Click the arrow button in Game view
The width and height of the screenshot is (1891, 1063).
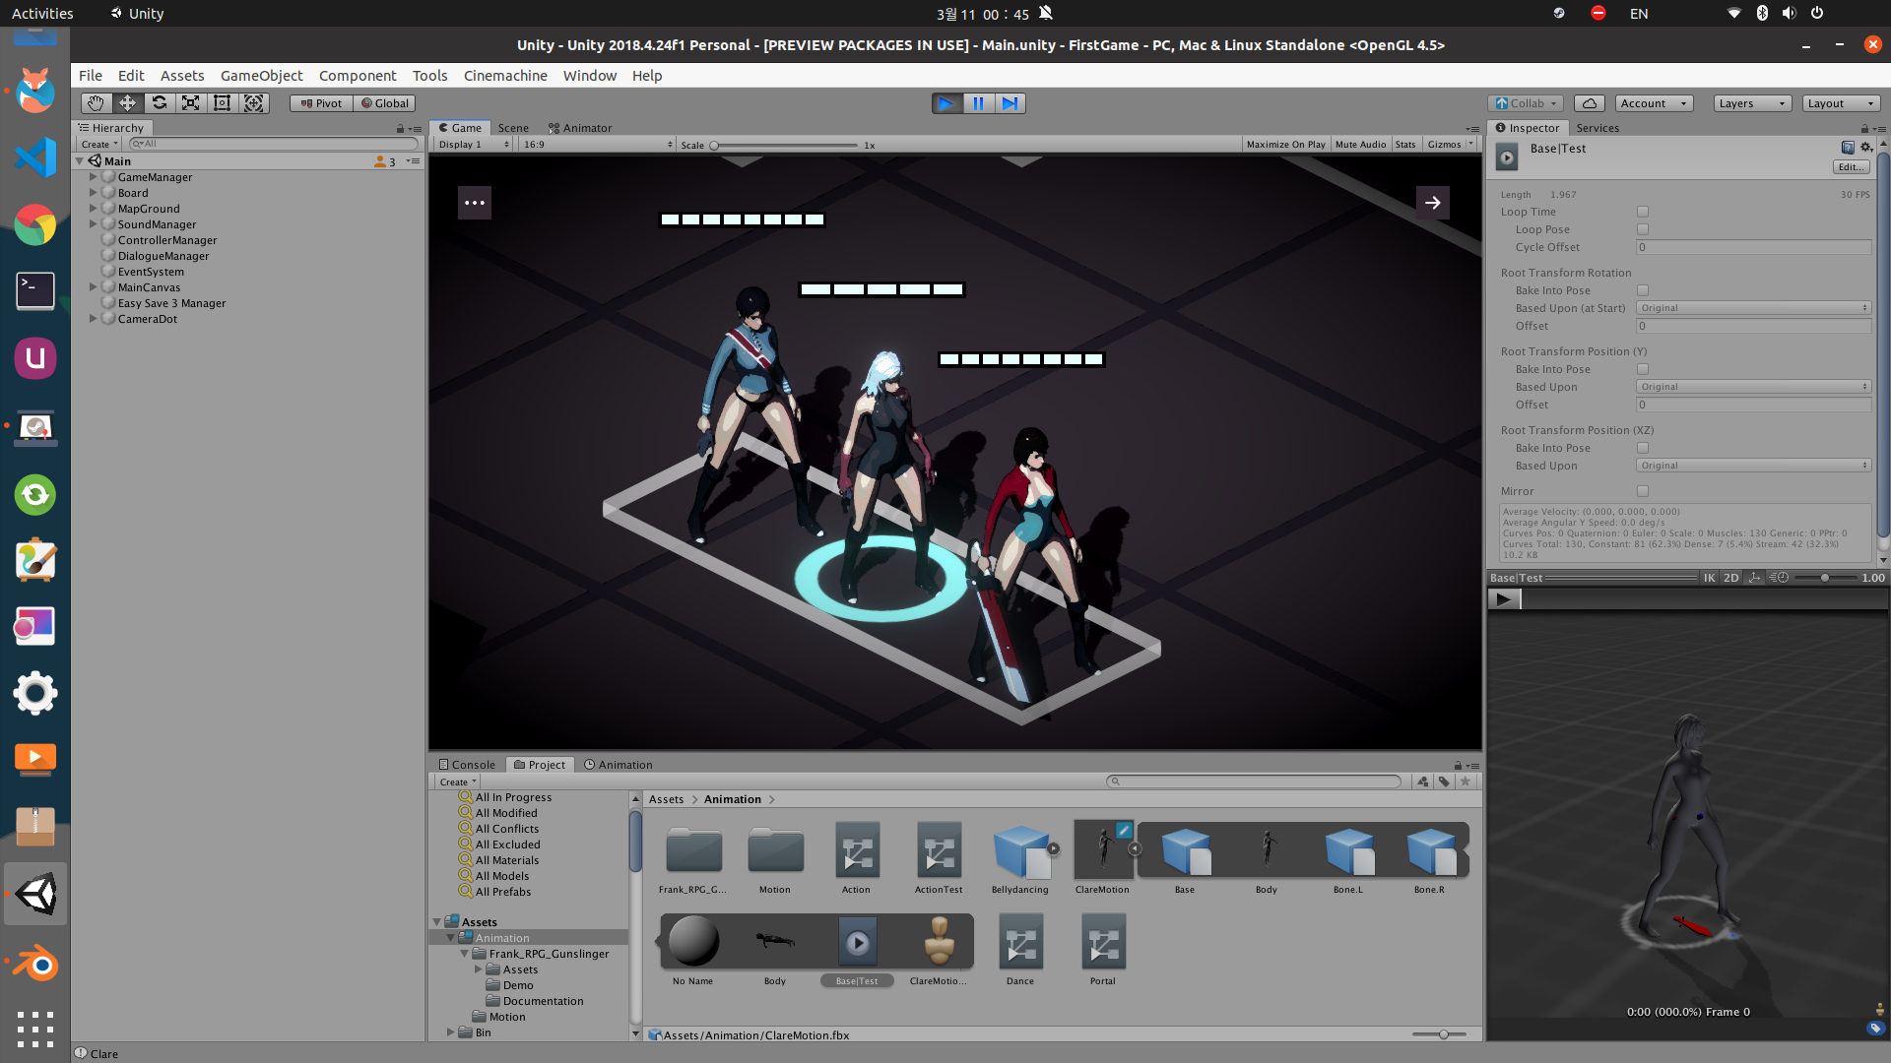tap(1433, 203)
